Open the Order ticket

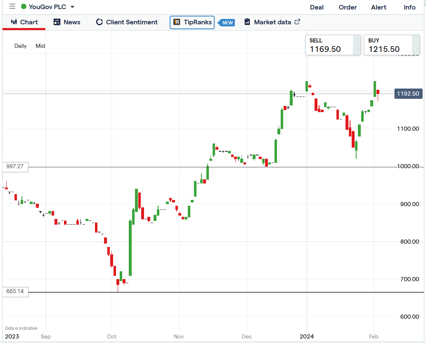coord(348,7)
